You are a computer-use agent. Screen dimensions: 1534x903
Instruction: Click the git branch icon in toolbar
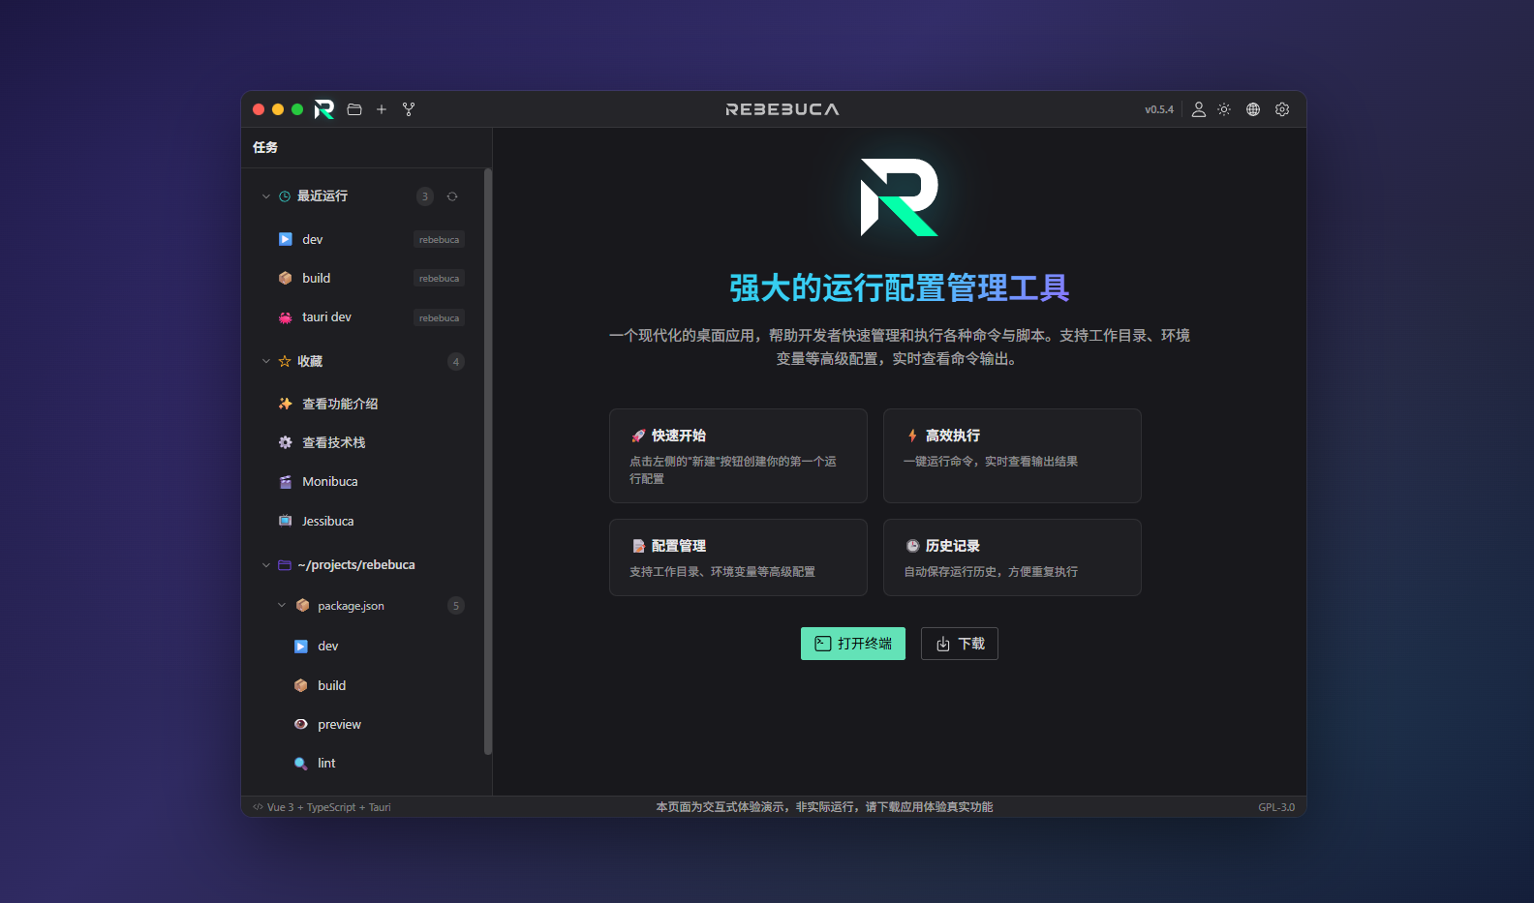409,109
